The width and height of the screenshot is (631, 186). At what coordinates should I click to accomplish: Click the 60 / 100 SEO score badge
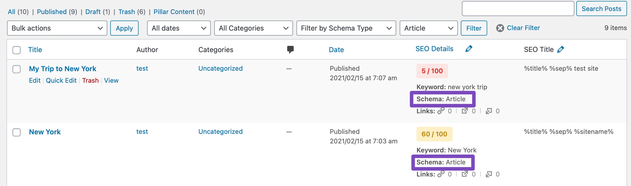point(434,134)
